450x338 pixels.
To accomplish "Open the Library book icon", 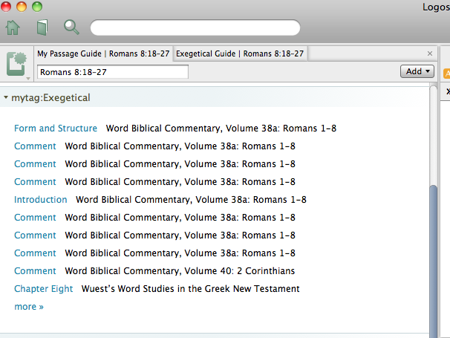I will 42,27.
